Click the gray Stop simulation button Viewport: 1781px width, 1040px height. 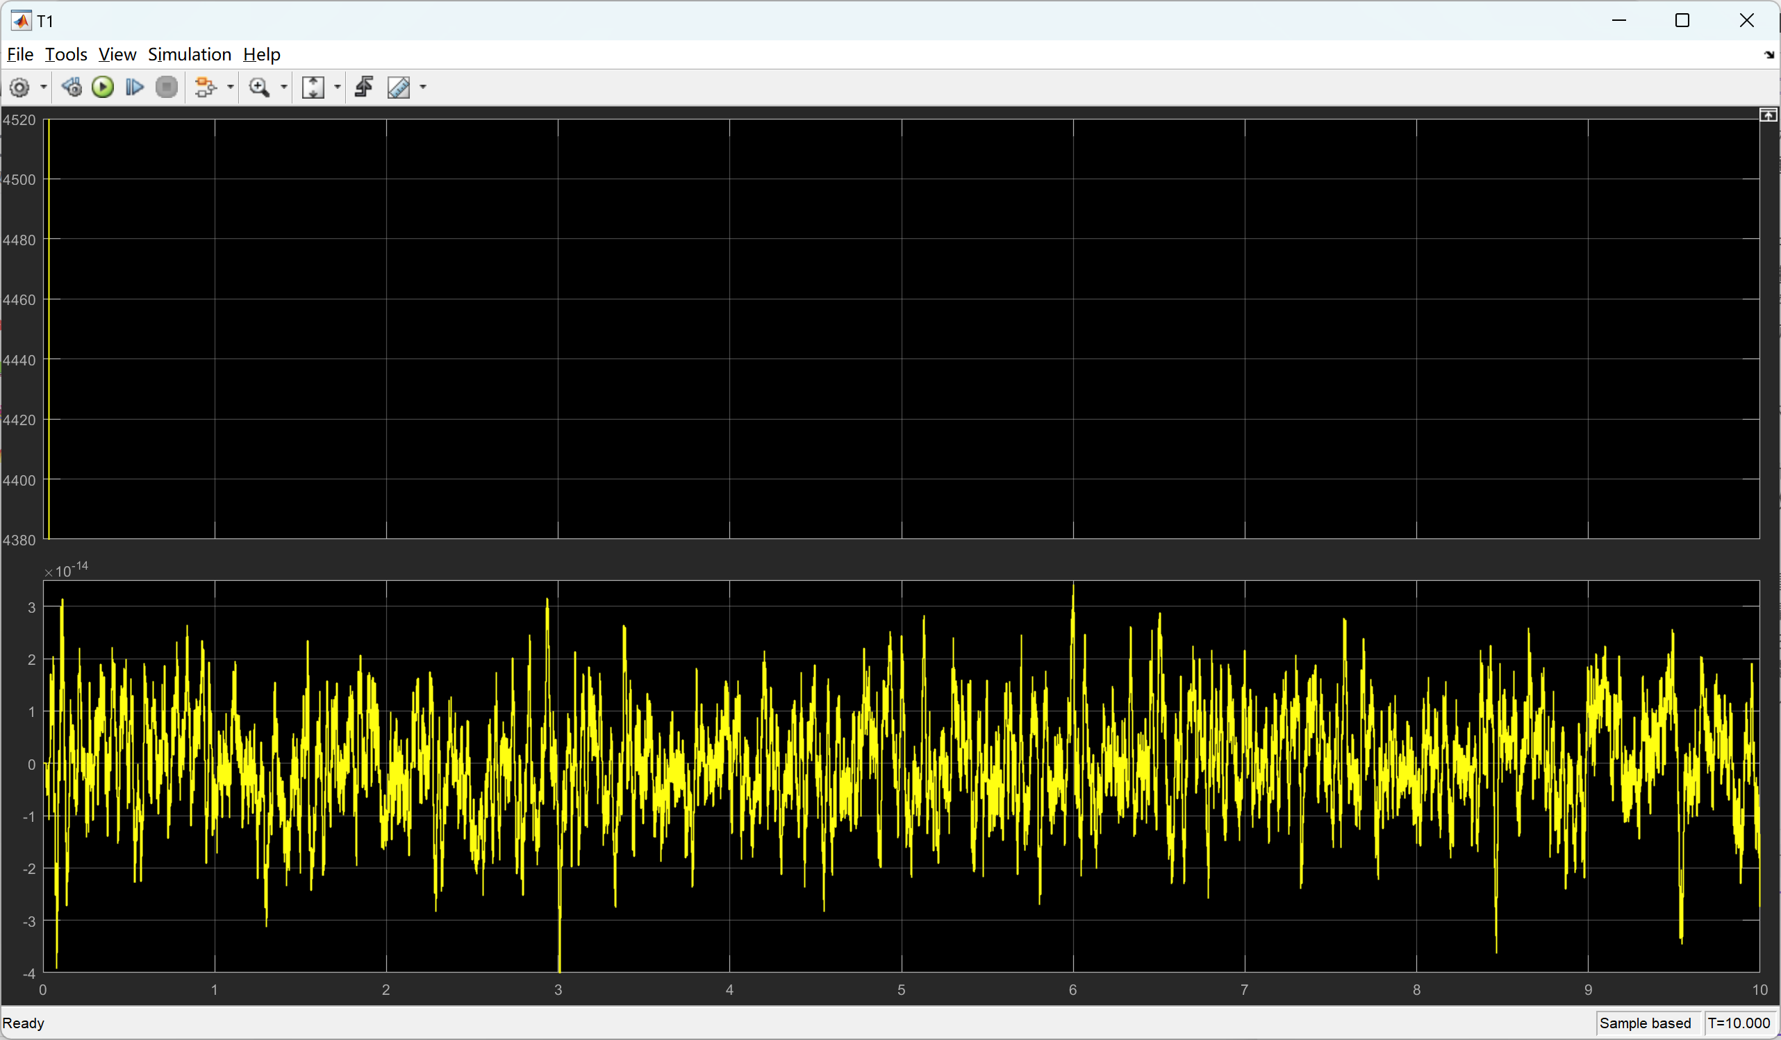[167, 88]
